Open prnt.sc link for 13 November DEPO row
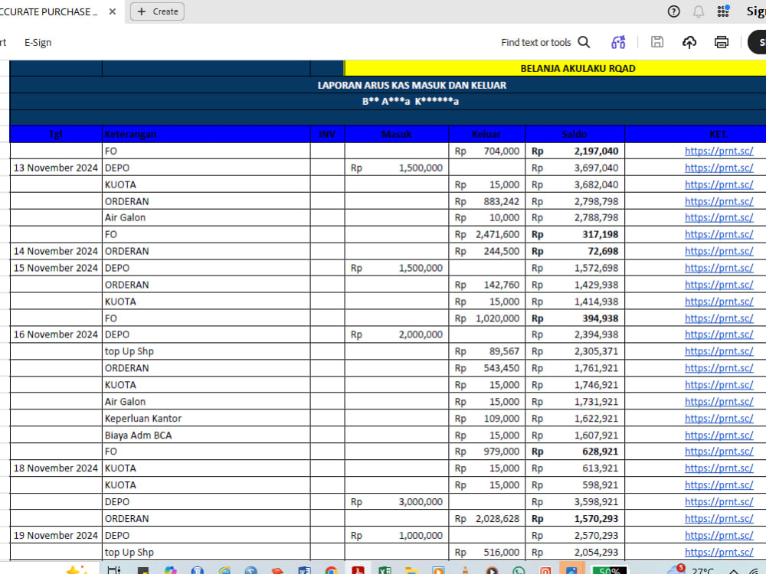Screen dimensions: 766x574 tap(719, 168)
